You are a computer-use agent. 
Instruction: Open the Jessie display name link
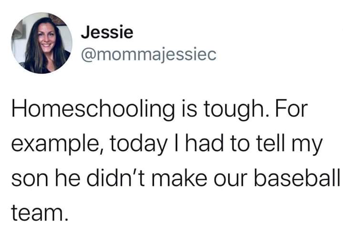(107, 33)
